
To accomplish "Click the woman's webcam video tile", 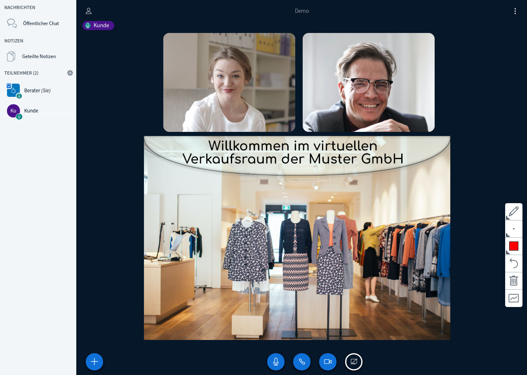I will pyautogui.click(x=229, y=82).
